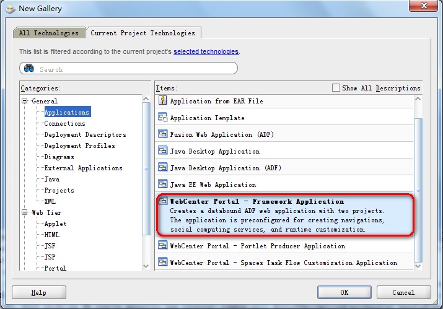Click the Java EE Web Application icon

162,183
